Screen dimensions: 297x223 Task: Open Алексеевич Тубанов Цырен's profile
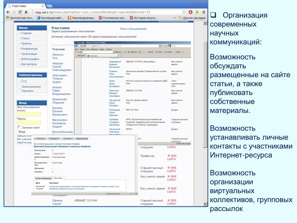tap(59, 78)
